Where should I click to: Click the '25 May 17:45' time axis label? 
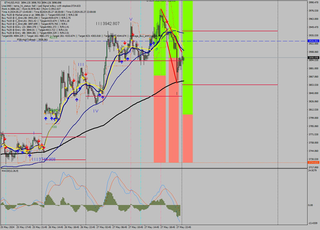click(x=24, y=227)
